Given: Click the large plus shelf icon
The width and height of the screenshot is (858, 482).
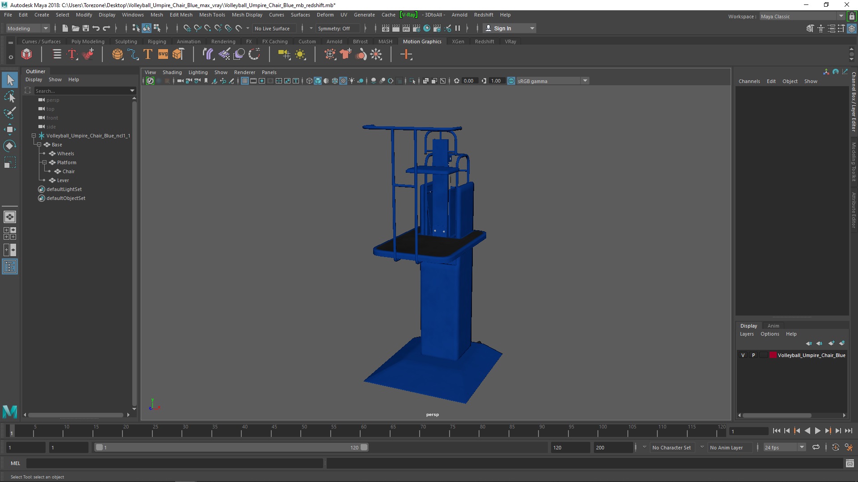Looking at the screenshot, I should tap(406, 54).
